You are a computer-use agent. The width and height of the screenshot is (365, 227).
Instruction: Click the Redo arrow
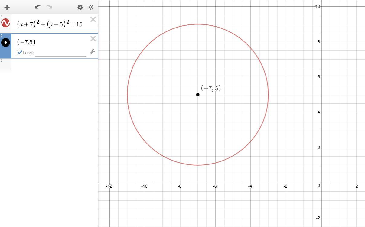click(x=49, y=7)
